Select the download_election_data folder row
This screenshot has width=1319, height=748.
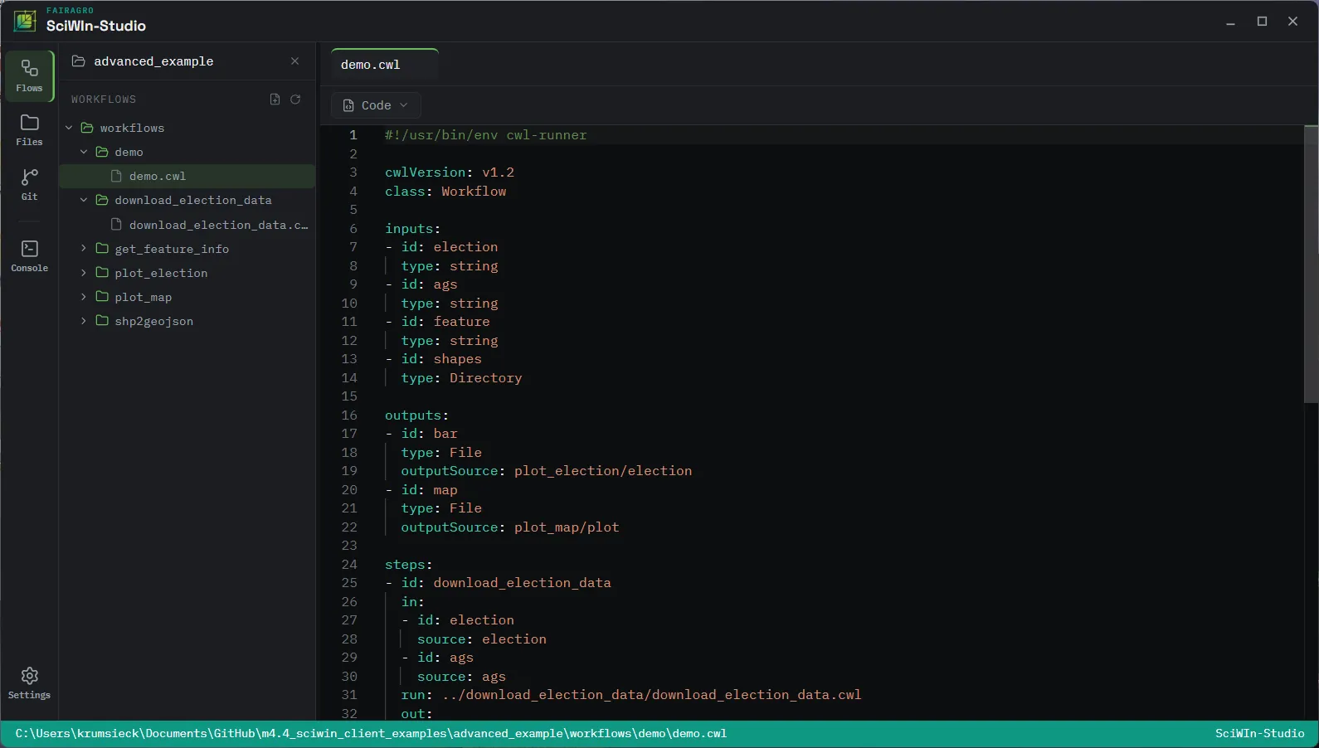tap(187, 200)
